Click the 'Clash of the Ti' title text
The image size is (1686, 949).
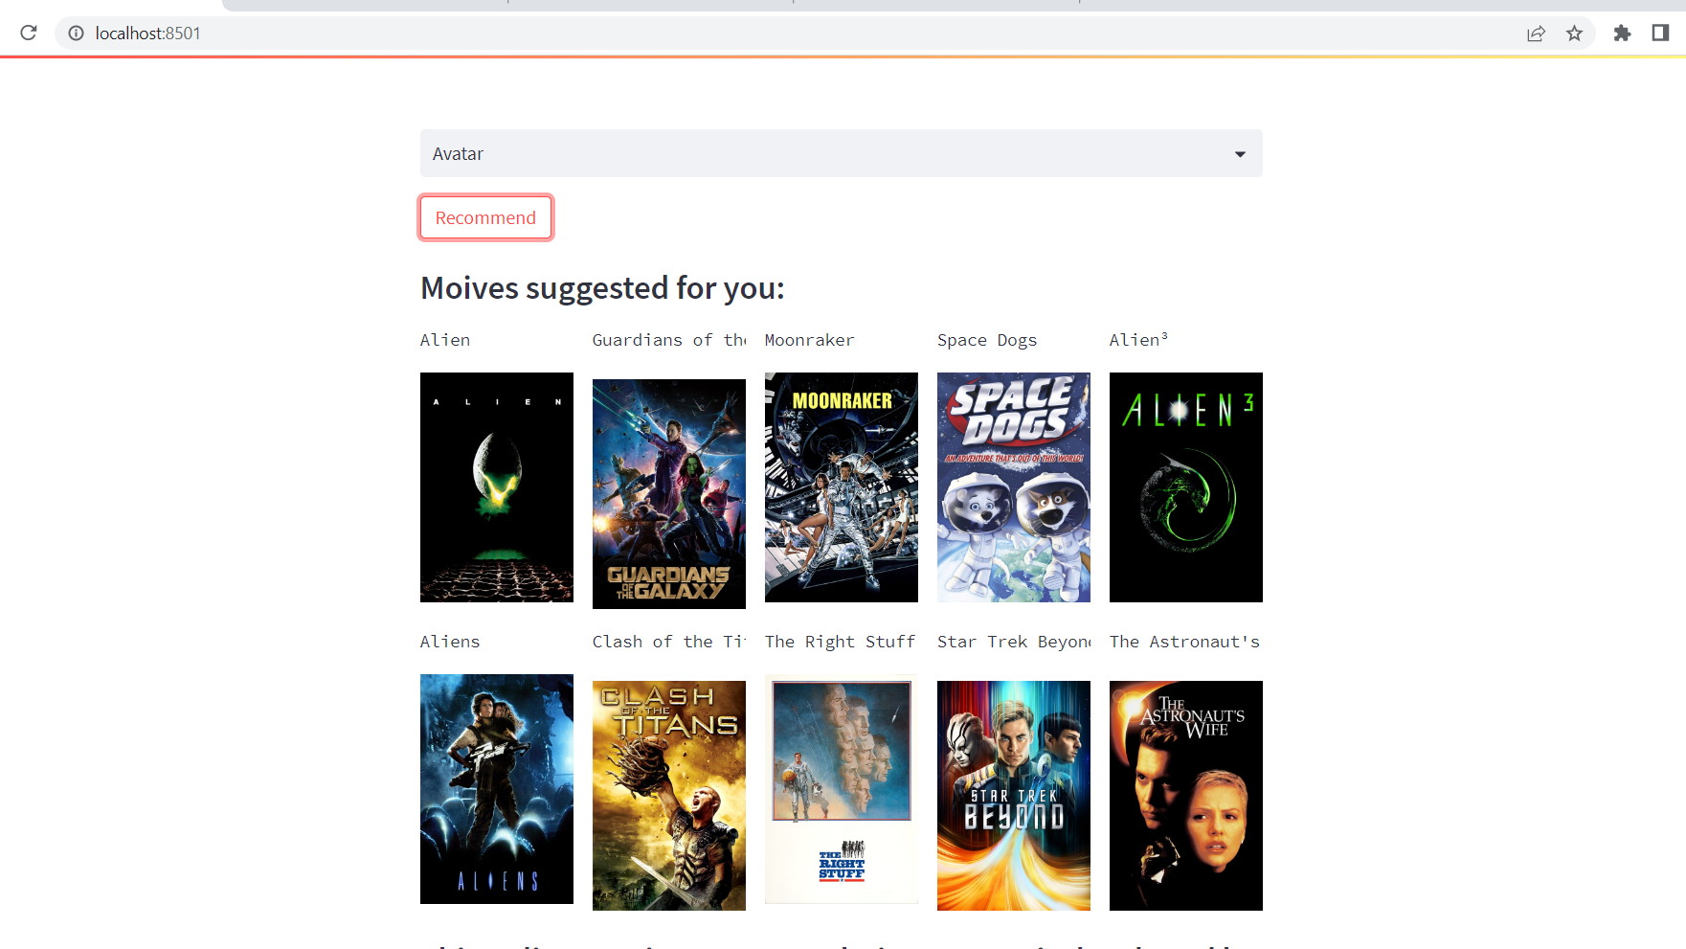coord(669,642)
